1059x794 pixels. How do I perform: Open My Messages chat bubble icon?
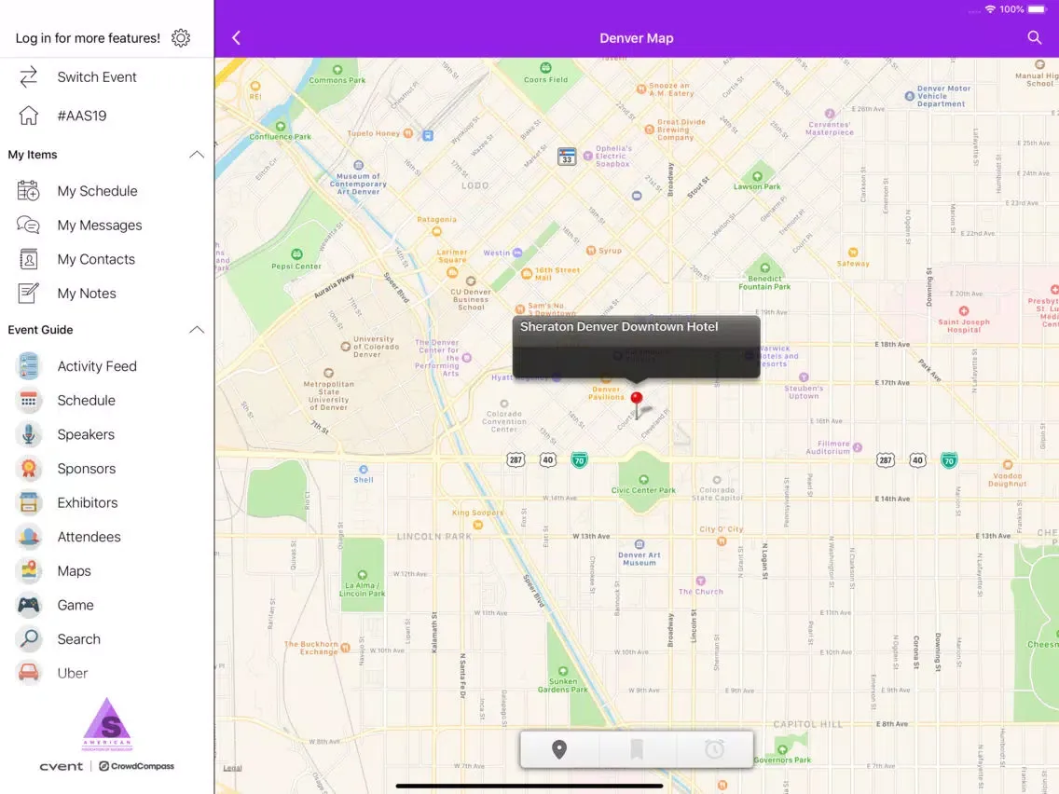28,225
